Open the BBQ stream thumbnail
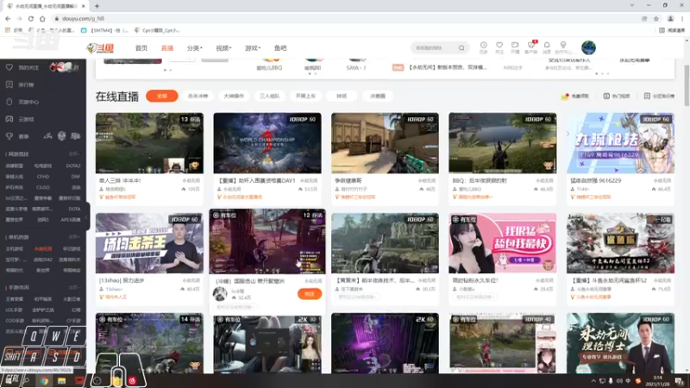Image resolution: width=690 pixels, height=388 pixels. (x=503, y=143)
